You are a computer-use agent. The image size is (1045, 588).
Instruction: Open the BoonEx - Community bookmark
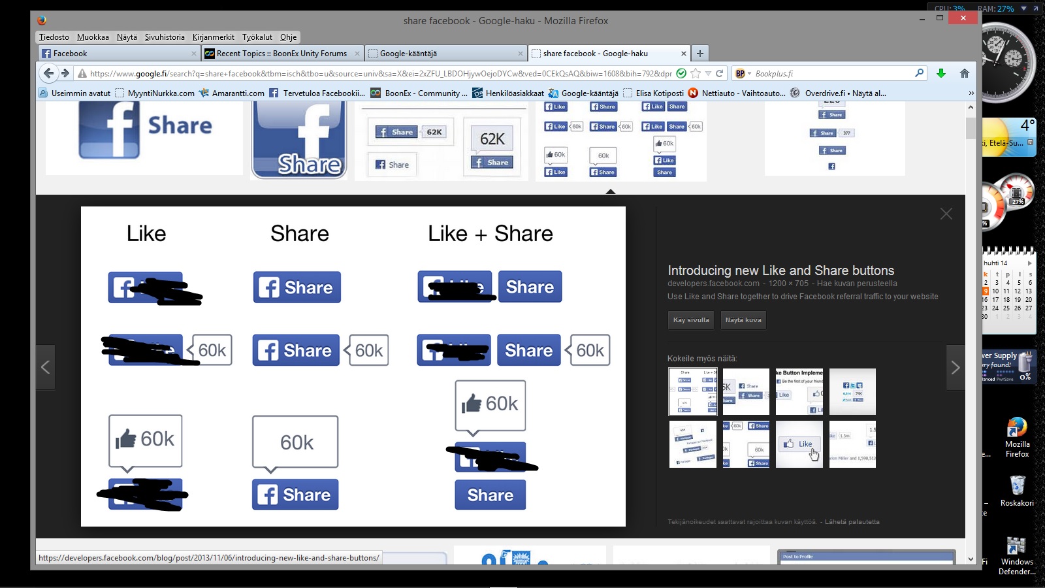(419, 93)
